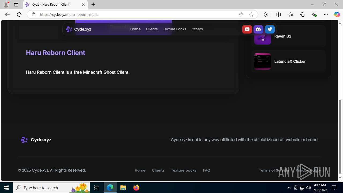The image size is (343, 193).
Task: Go back to previous page
Action: click(7, 14)
